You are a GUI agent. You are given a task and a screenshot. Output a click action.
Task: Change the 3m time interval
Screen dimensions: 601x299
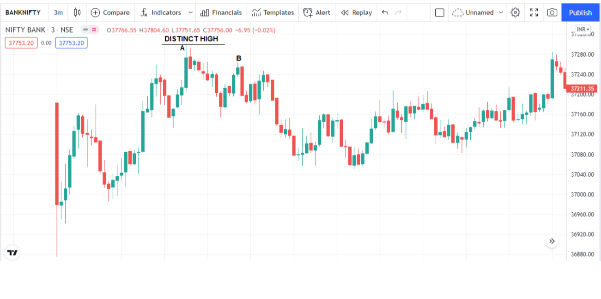(58, 12)
